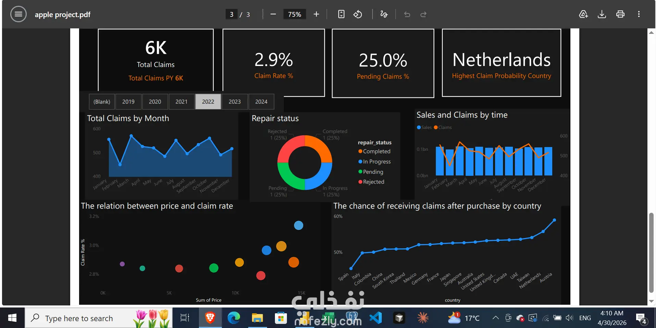Click the "2.9%" claim rate value

(274, 60)
